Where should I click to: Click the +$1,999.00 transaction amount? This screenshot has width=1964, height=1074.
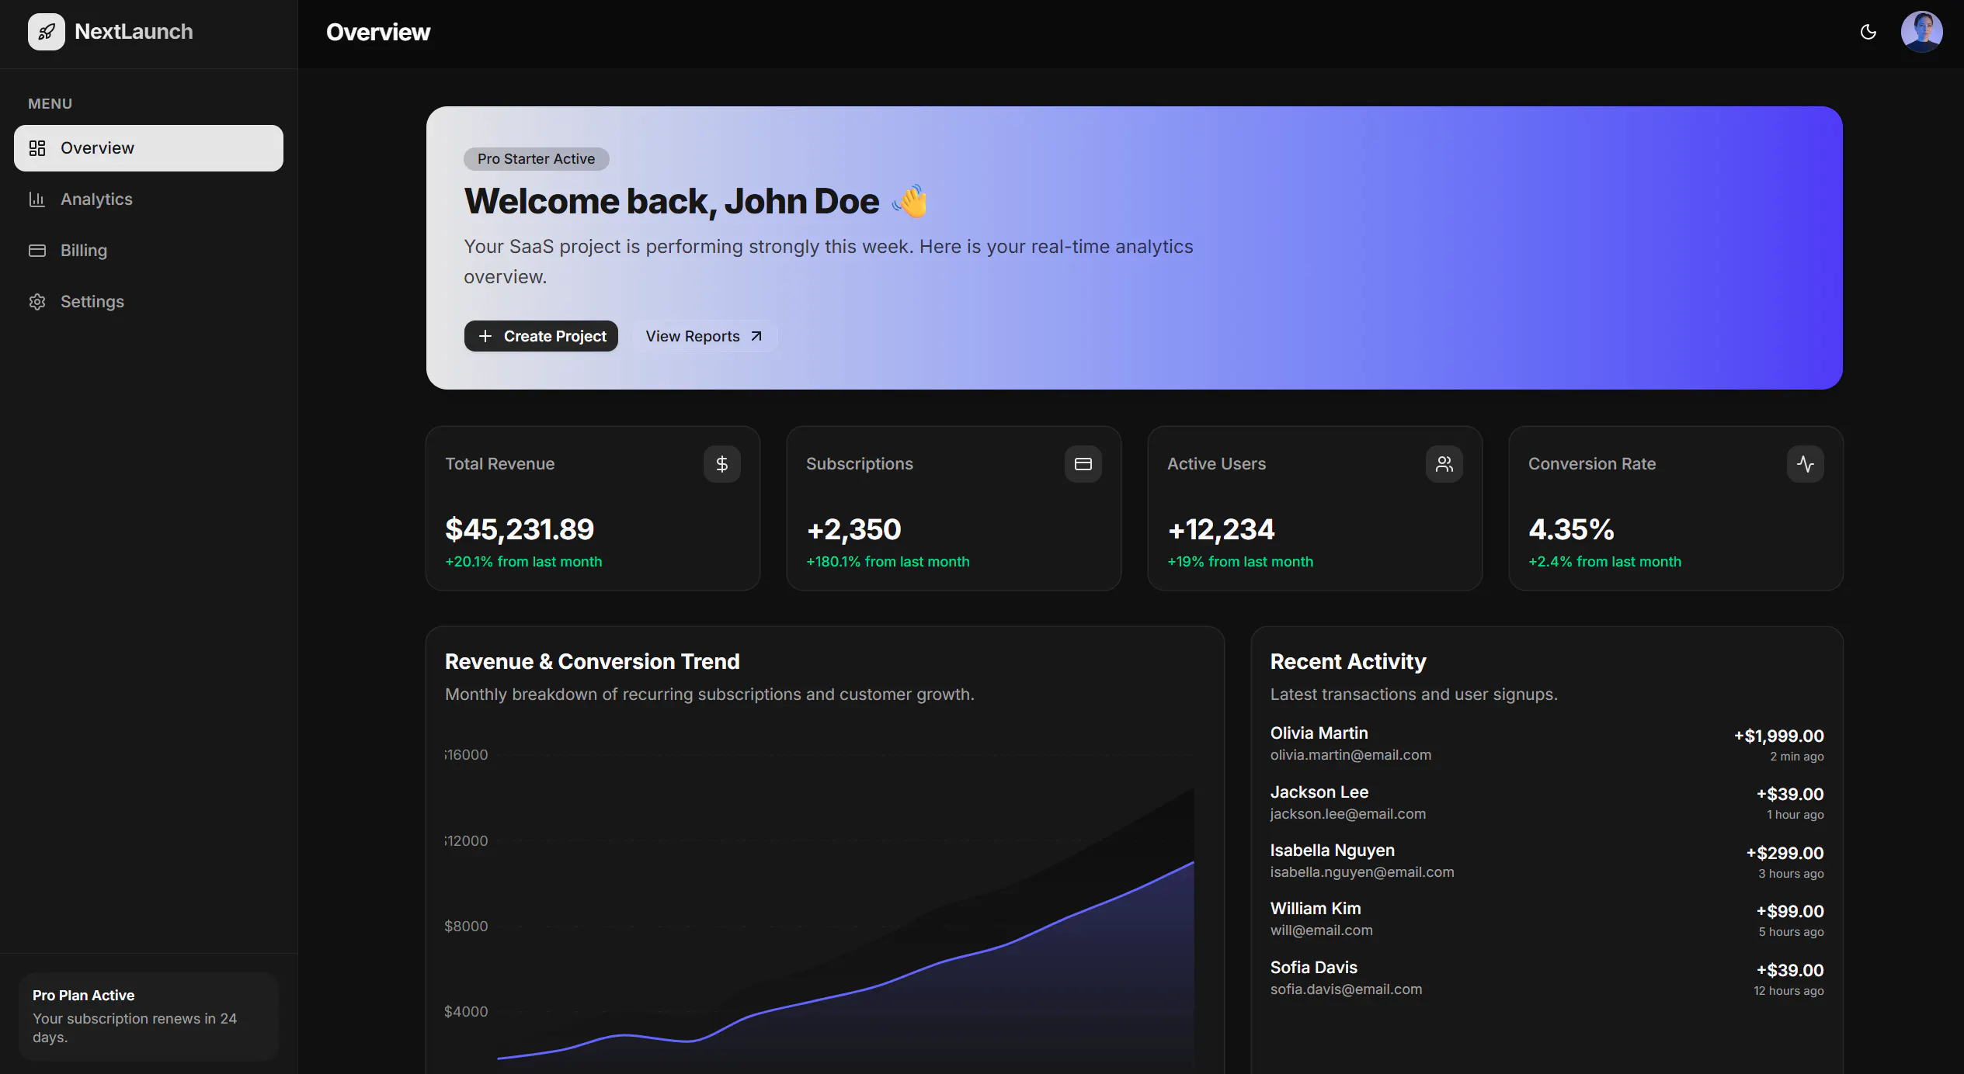point(1779,736)
